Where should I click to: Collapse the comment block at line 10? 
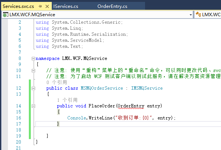33,70
